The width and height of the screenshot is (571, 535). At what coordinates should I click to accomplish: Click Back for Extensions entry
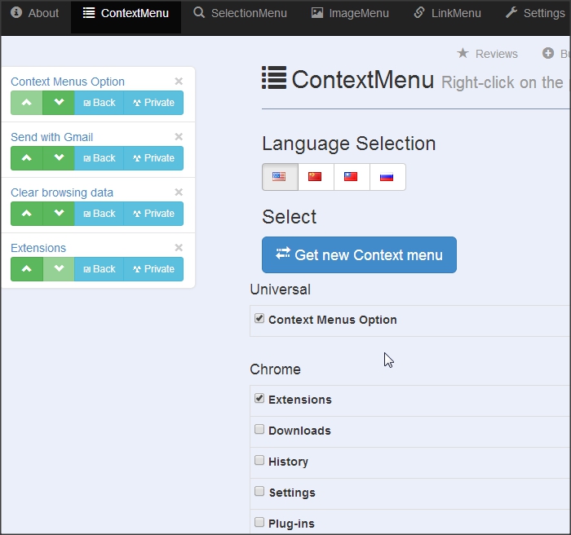click(x=99, y=269)
